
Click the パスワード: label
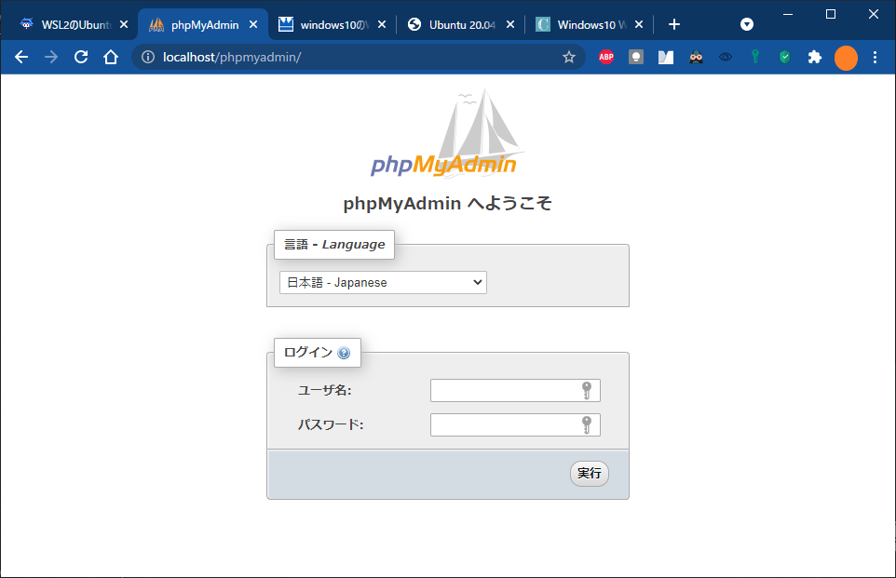[x=331, y=425]
